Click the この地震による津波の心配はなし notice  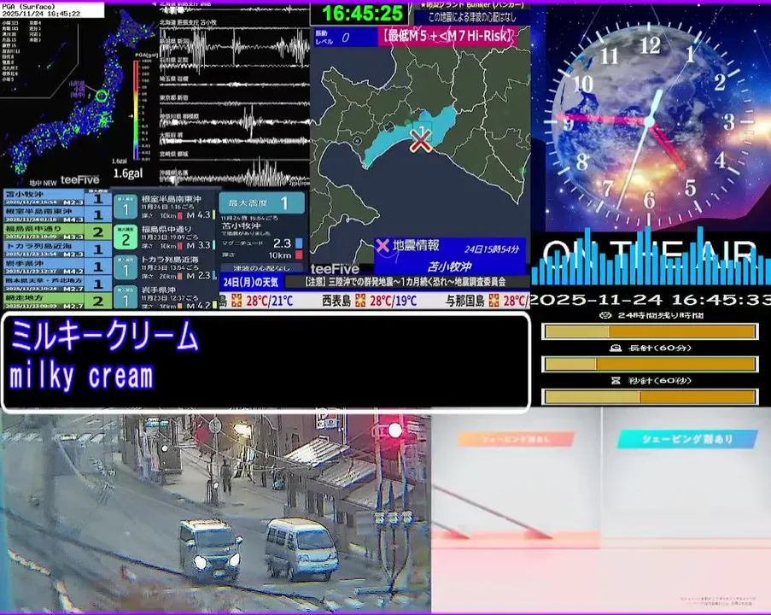pos(472,17)
